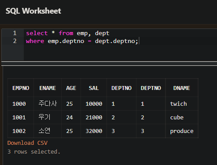Click the SQL Worksheet heading
This screenshot has width=217, height=165.
tap(33, 11)
